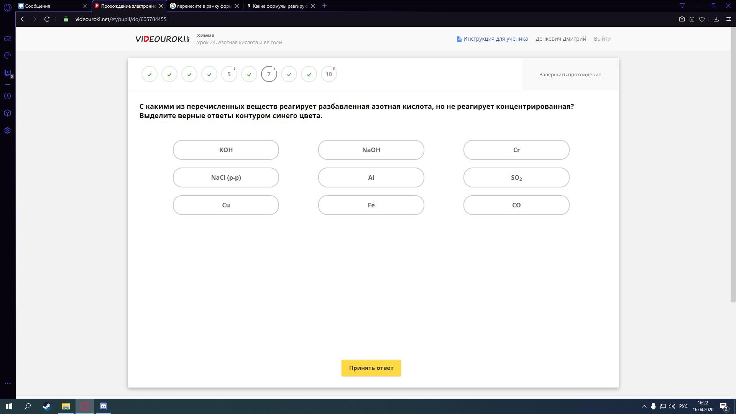Viewport: 736px width, 414px height.
Task: Click Выйти to log out
Action: (x=602, y=39)
